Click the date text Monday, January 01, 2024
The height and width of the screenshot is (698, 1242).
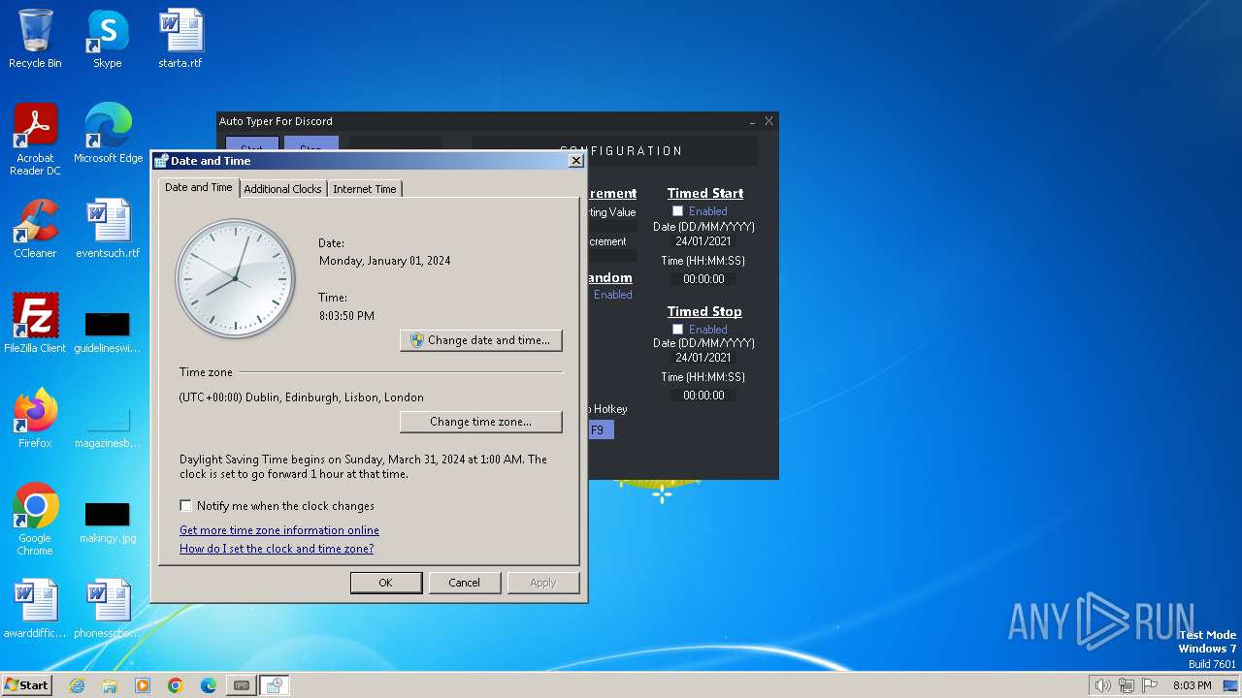[385, 261]
